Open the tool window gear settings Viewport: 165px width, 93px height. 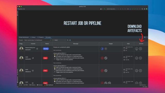click(x=145, y=37)
